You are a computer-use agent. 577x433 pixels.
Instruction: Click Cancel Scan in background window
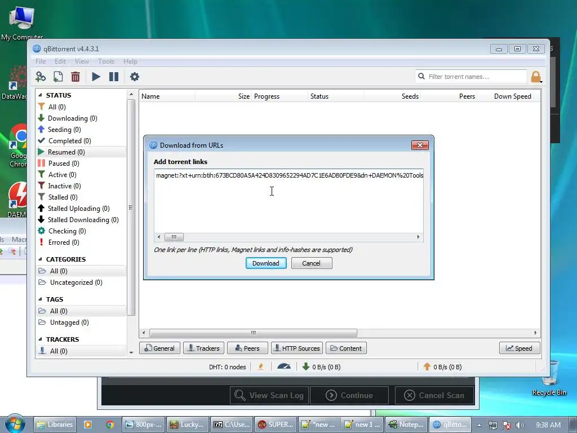pyautogui.click(x=434, y=395)
